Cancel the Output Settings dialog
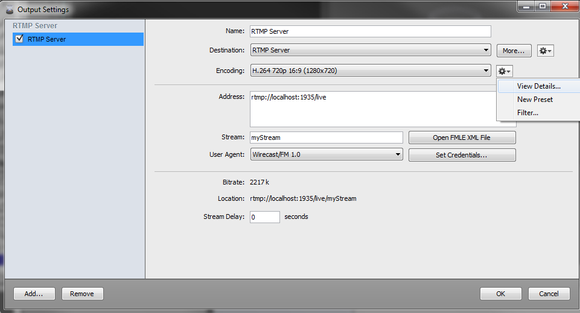This screenshot has width=580, height=313. 549,294
